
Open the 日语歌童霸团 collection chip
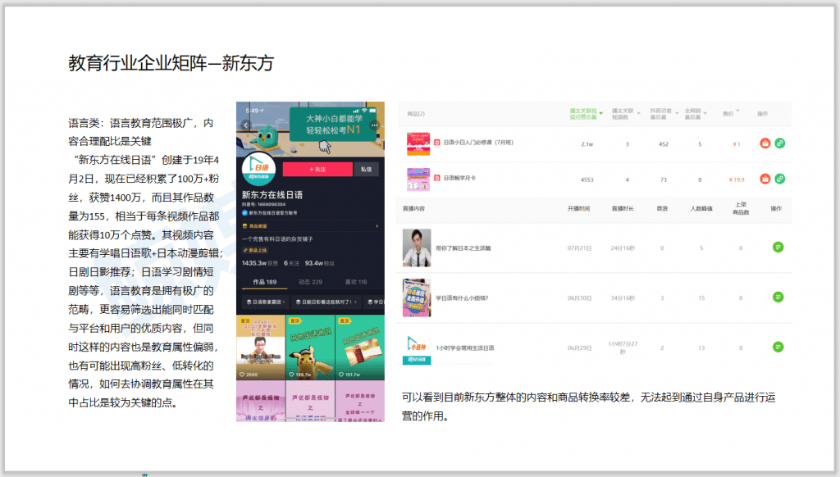coord(265,302)
